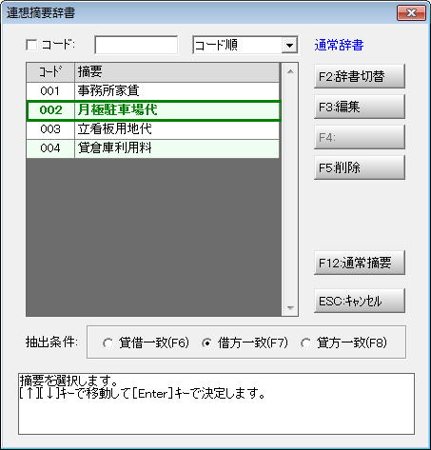Click the list scrollbar down arrow
This screenshot has width=431, height=450.
tap(290, 307)
